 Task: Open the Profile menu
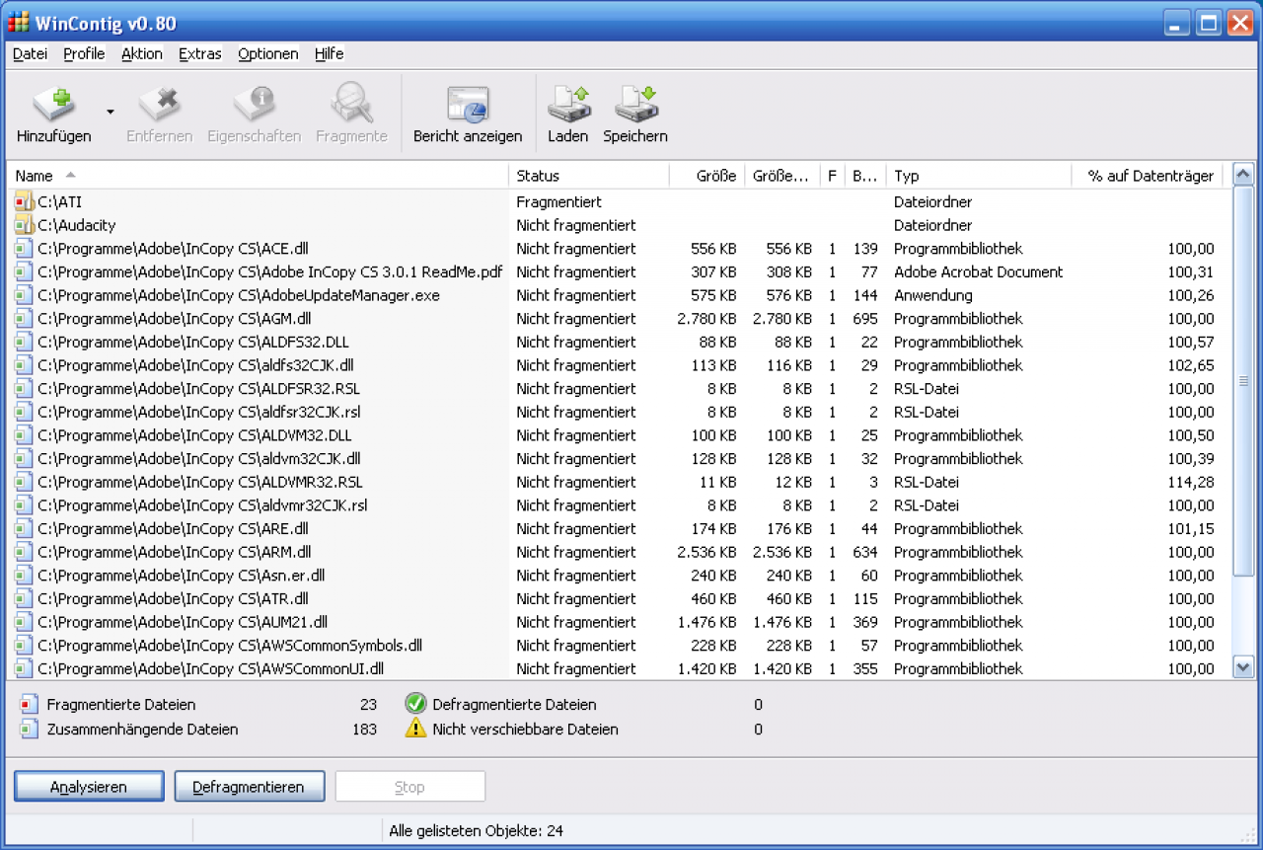[84, 54]
